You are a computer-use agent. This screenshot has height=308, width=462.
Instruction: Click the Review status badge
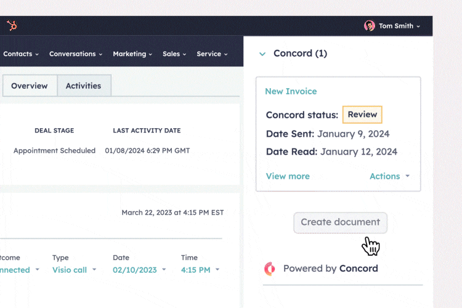(362, 115)
